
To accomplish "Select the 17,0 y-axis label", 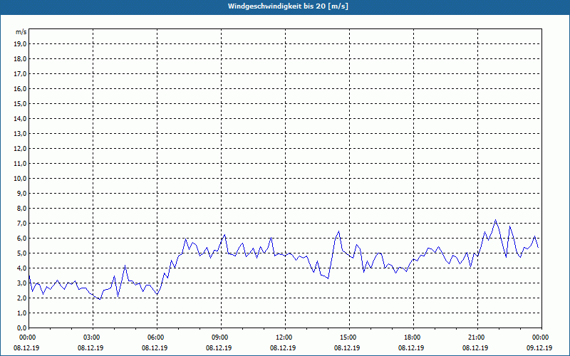I will 21,74.
